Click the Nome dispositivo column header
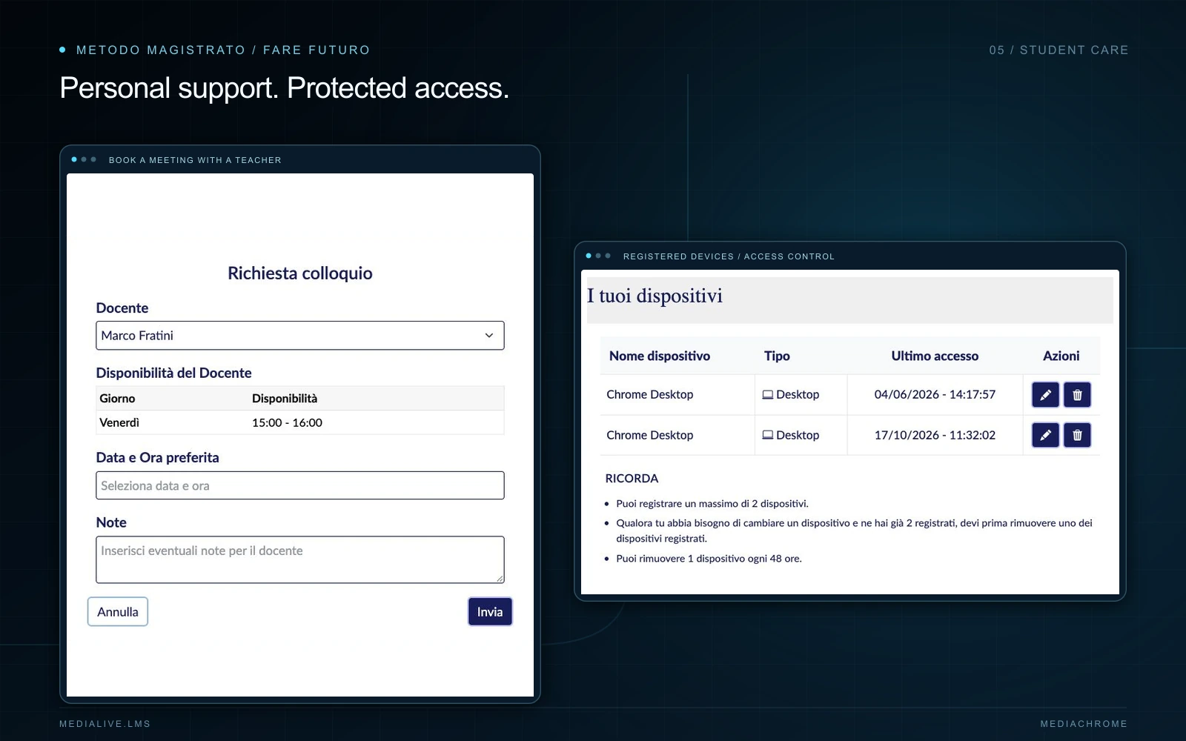This screenshot has height=741, width=1186. click(660, 356)
